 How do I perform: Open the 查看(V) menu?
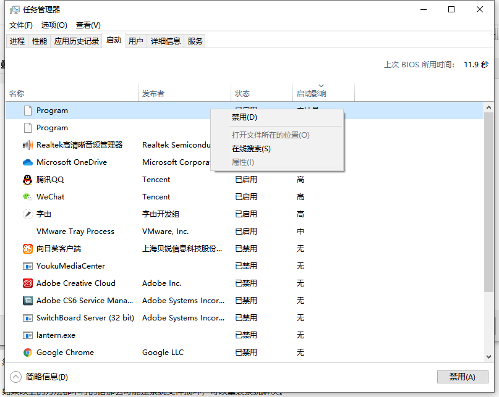coord(87,25)
